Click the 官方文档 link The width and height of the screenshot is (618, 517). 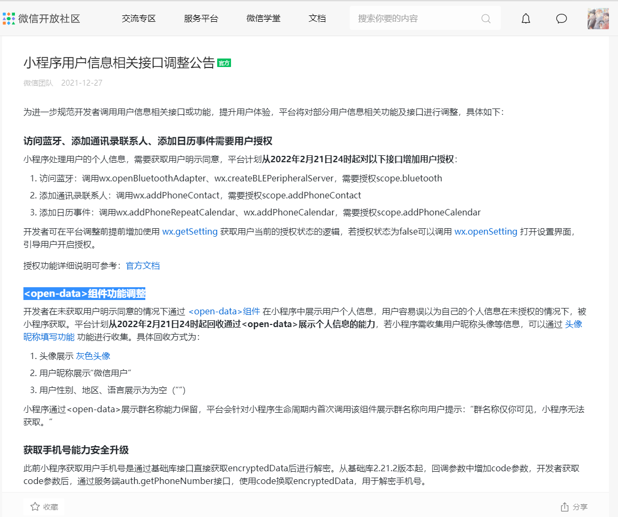pyautogui.click(x=143, y=265)
